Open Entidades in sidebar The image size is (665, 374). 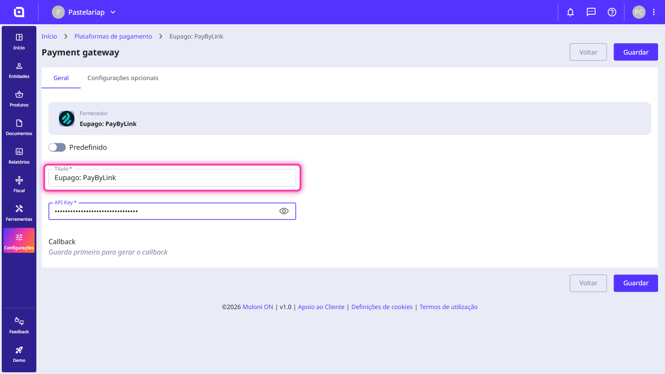(19, 71)
